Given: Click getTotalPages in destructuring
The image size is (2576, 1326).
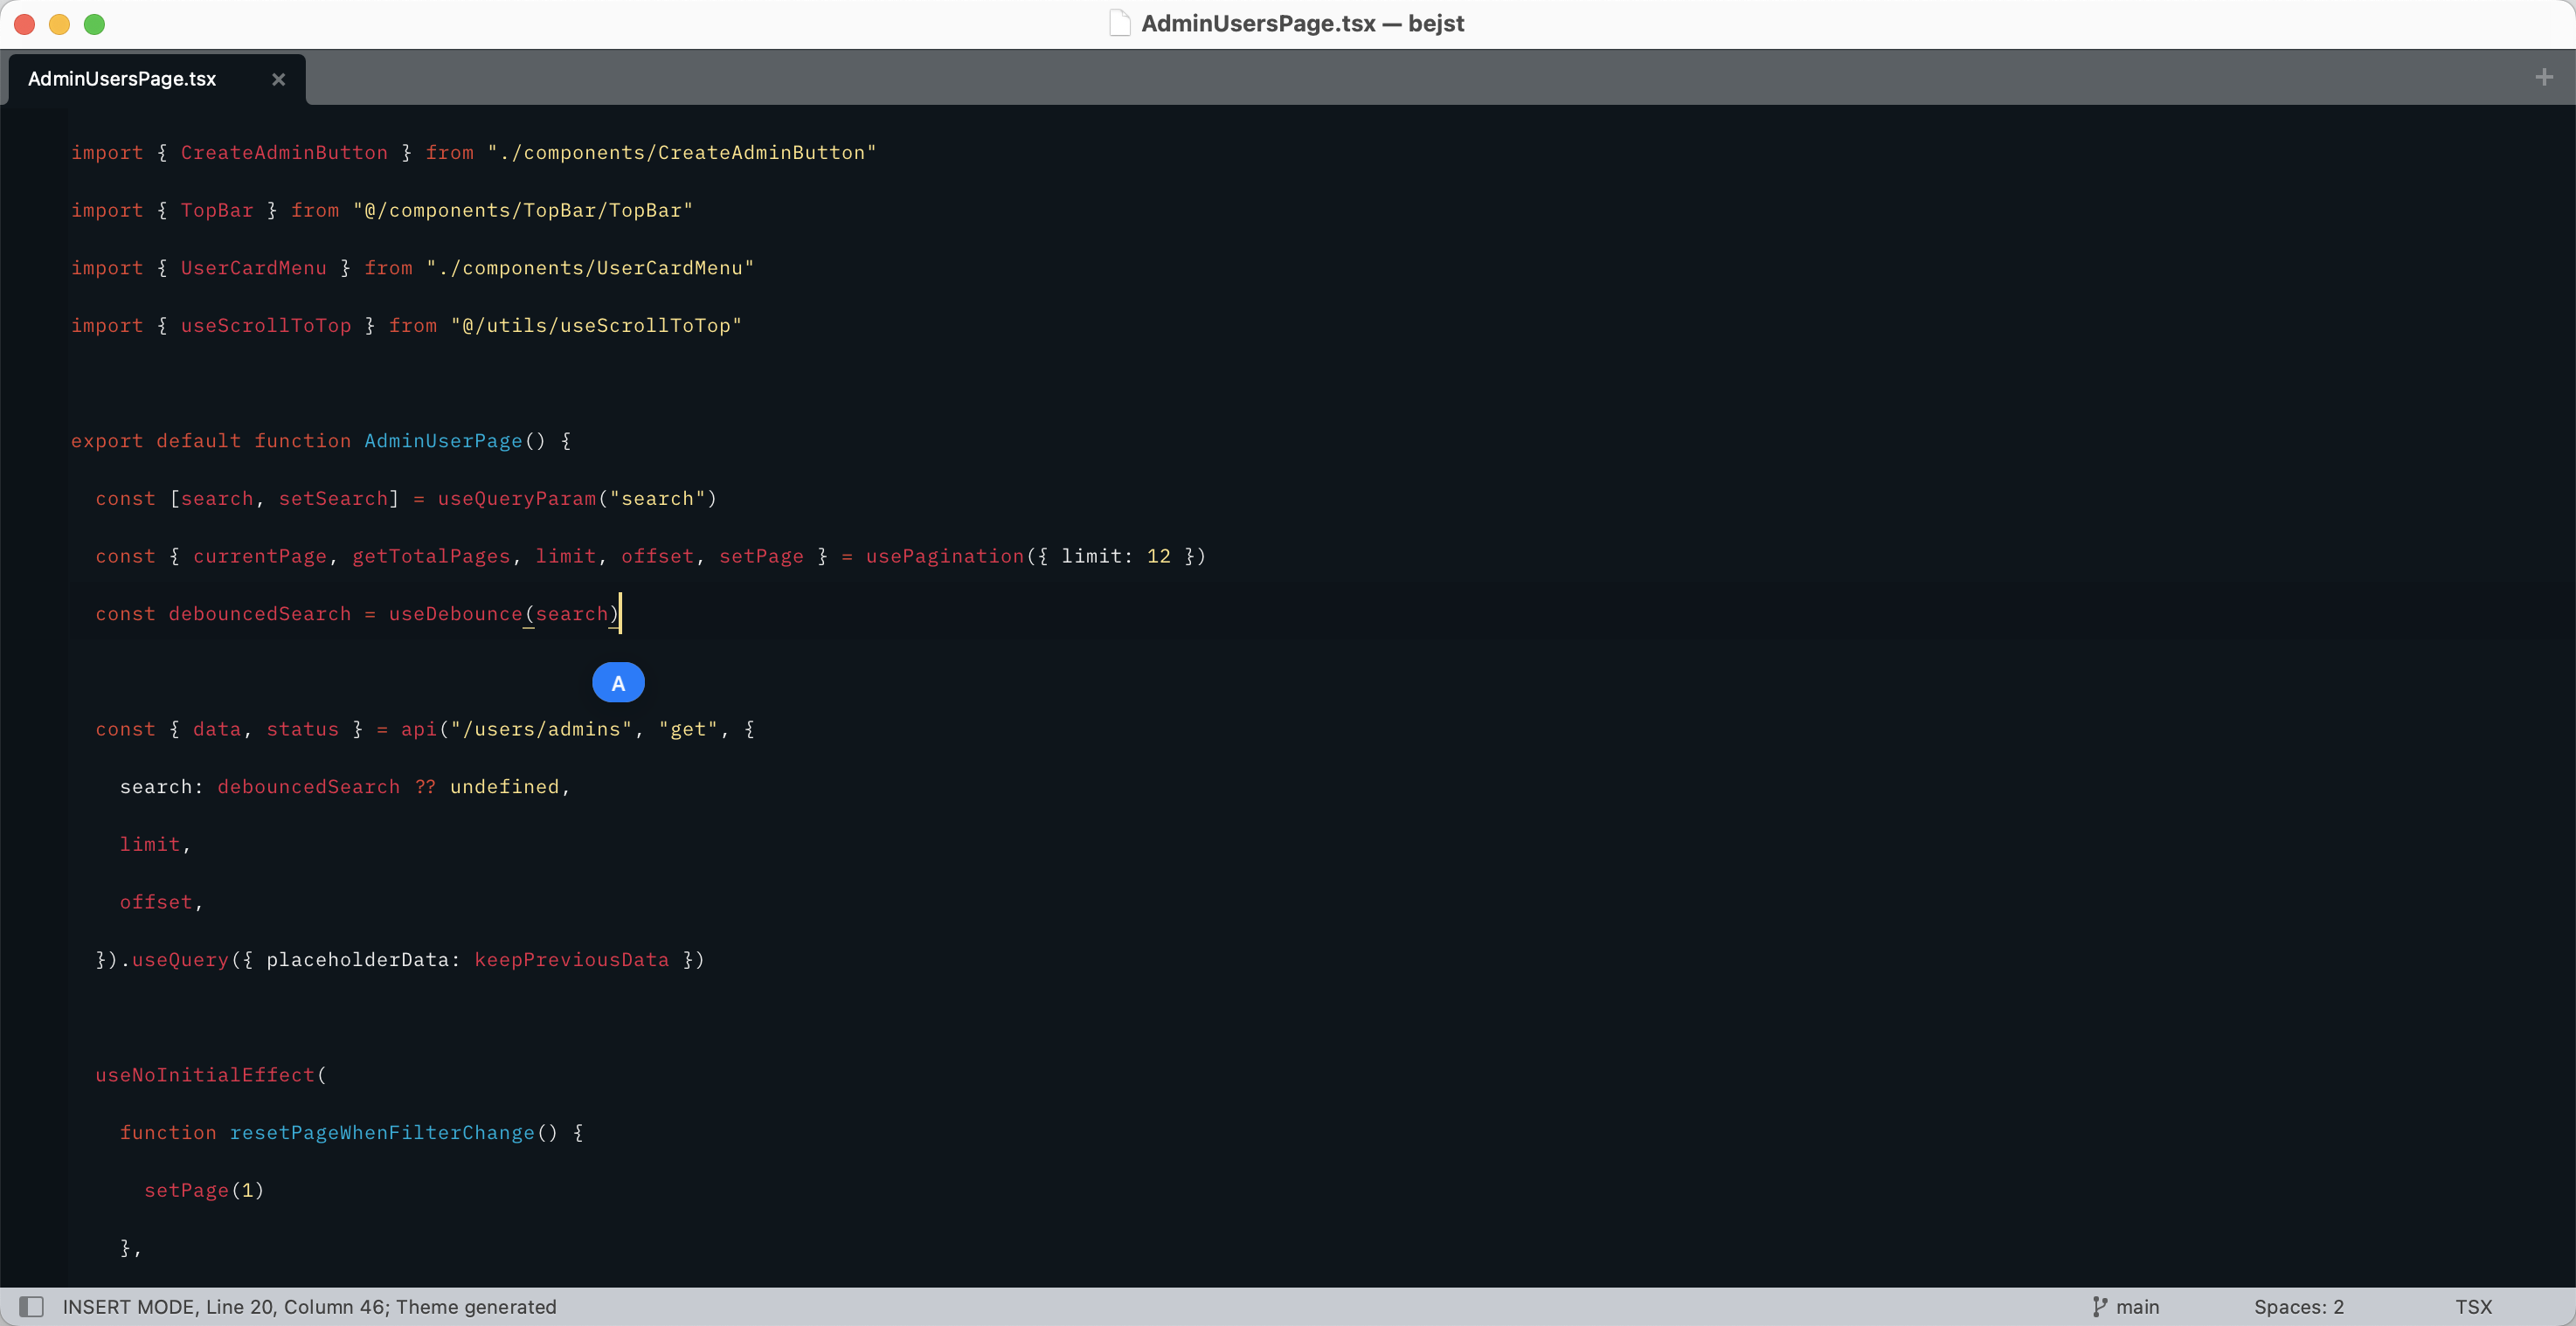Looking at the screenshot, I should [x=431, y=556].
